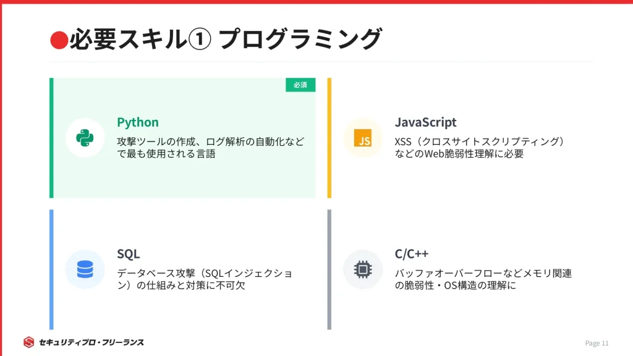Screen dimensions: 633x356
Task: Click the セキュリティプロ・フリーランス footer text
Action: [x=91, y=342]
